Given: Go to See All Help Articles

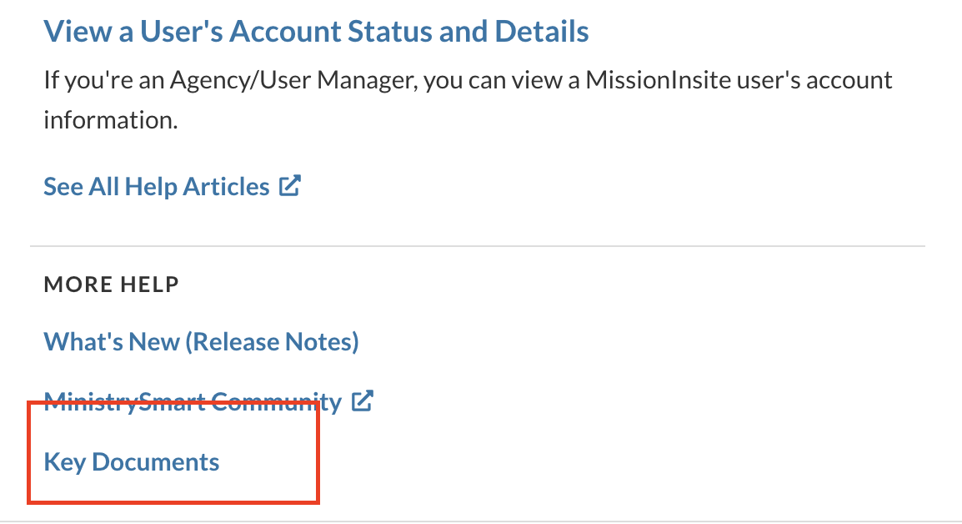Looking at the screenshot, I should point(156,186).
